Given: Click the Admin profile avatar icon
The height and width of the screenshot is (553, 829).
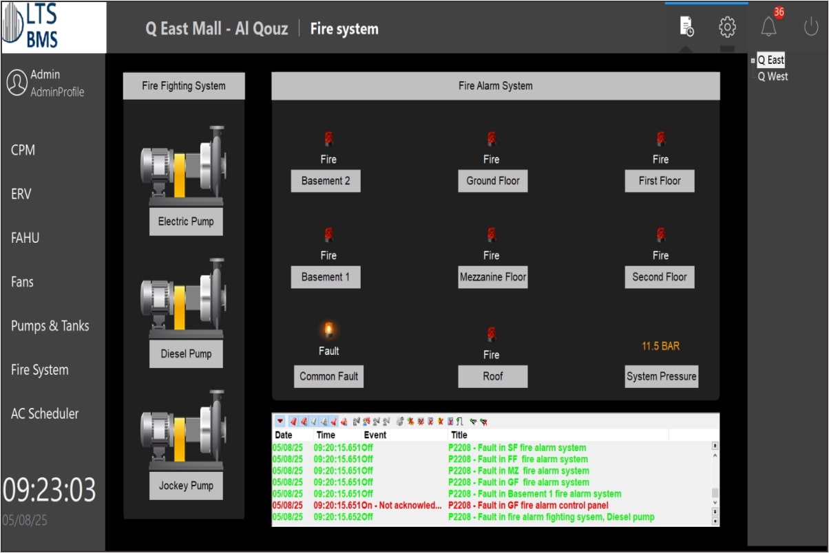Looking at the screenshot, I should [17, 83].
